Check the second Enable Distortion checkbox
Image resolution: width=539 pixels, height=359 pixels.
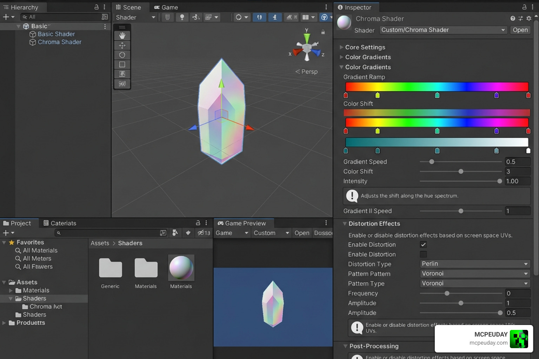click(x=423, y=254)
